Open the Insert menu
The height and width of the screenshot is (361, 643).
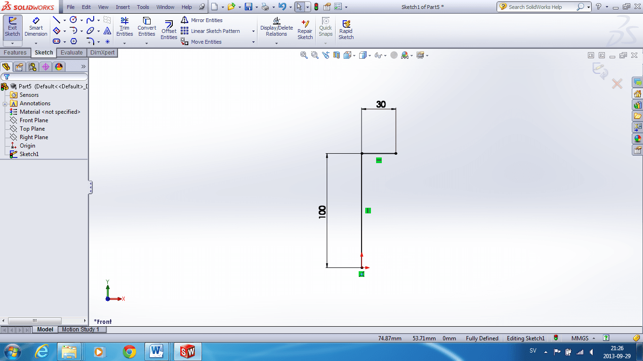pos(123,7)
